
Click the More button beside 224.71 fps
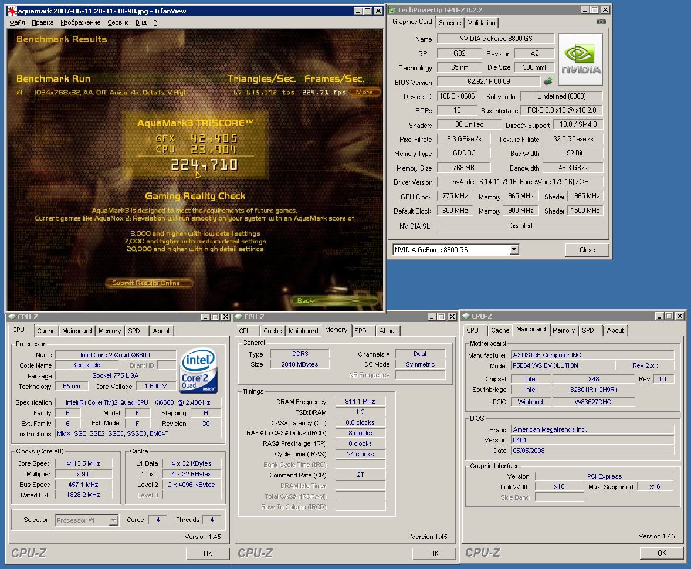point(364,92)
